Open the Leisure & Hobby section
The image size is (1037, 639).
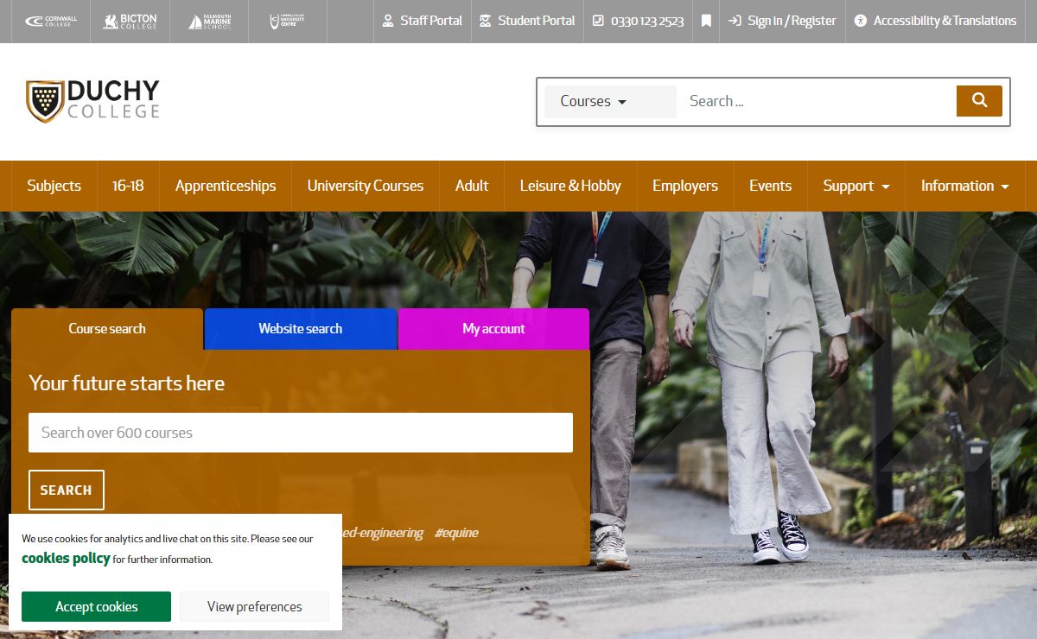click(x=570, y=186)
